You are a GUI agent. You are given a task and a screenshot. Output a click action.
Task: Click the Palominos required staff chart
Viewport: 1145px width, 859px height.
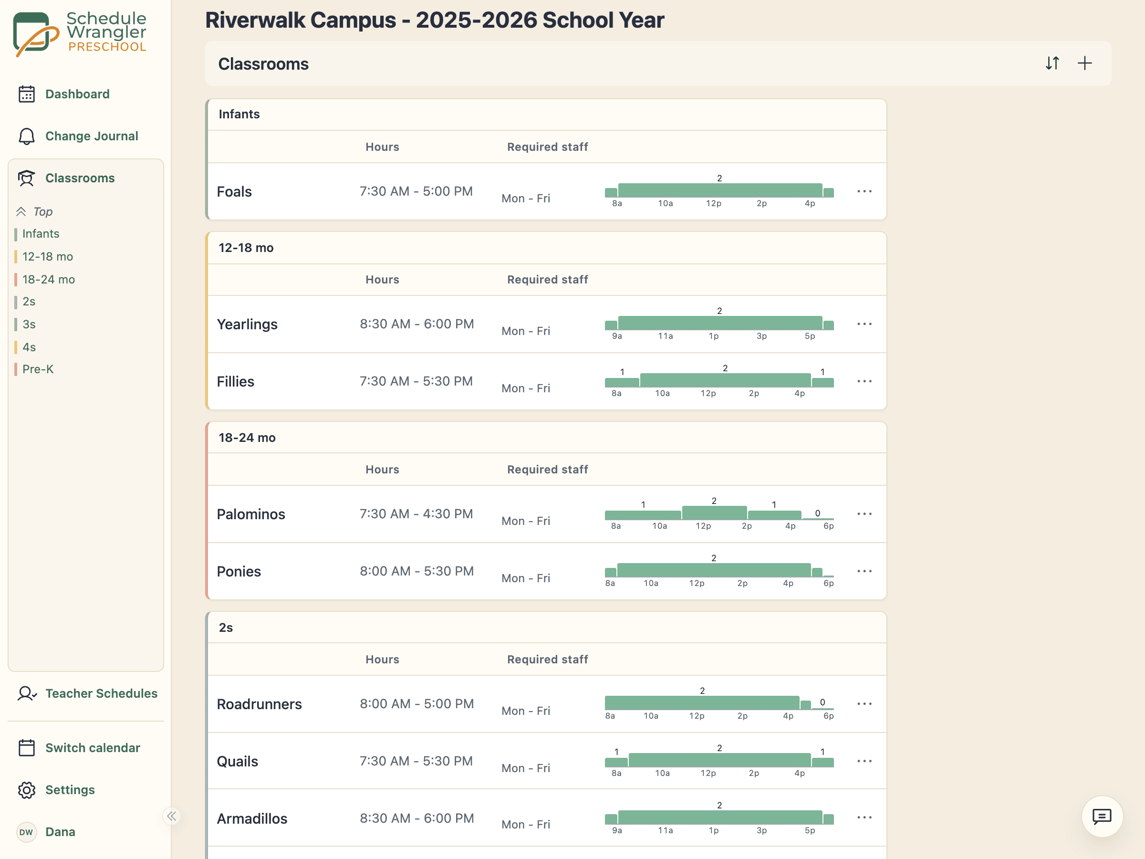point(719,513)
